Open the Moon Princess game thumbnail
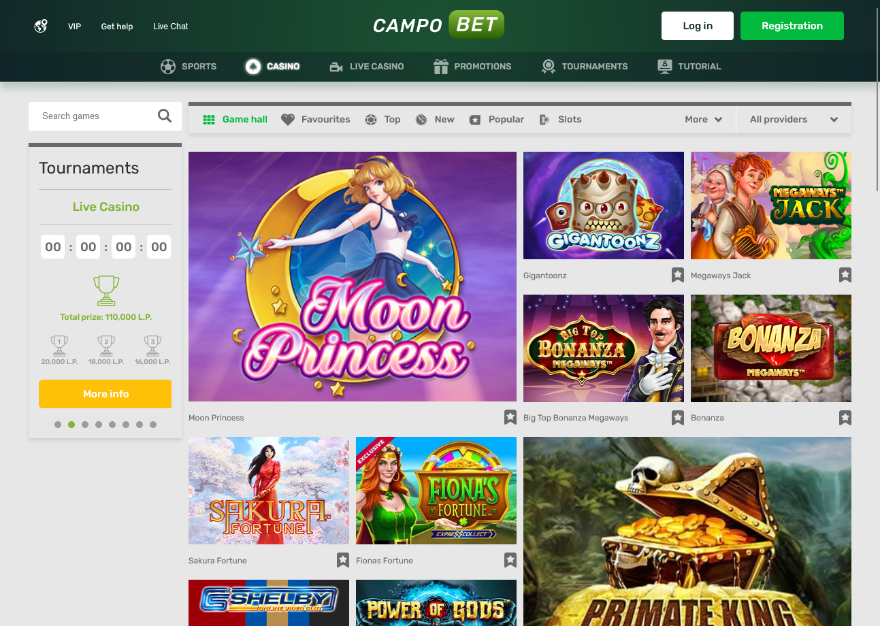Viewport: 880px width, 626px height. pyautogui.click(x=353, y=276)
